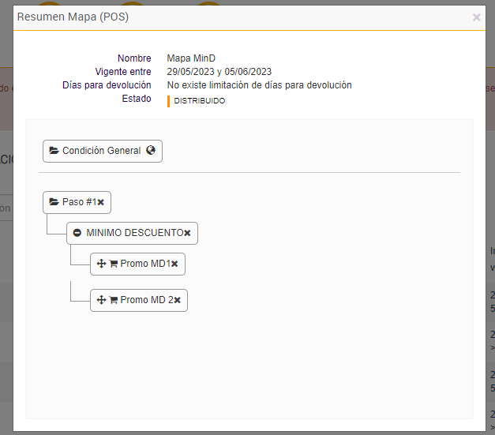Click the Resumen Mapa (POS) dialog title
Image resolution: width=495 pixels, height=435 pixels.
click(x=73, y=17)
